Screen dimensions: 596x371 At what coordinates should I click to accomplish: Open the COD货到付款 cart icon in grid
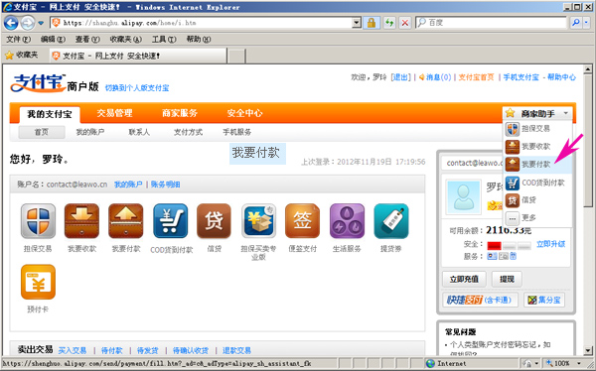tap(170, 221)
